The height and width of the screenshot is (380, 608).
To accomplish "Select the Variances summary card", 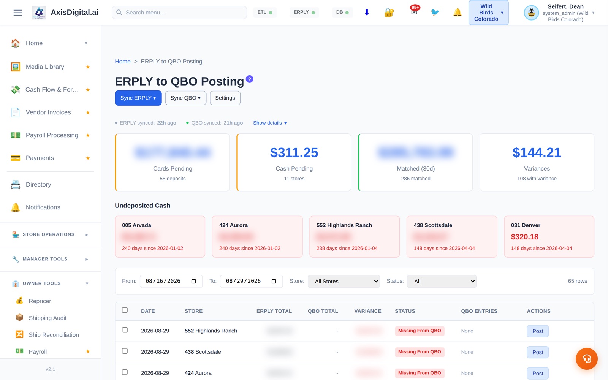I will pos(537,162).
